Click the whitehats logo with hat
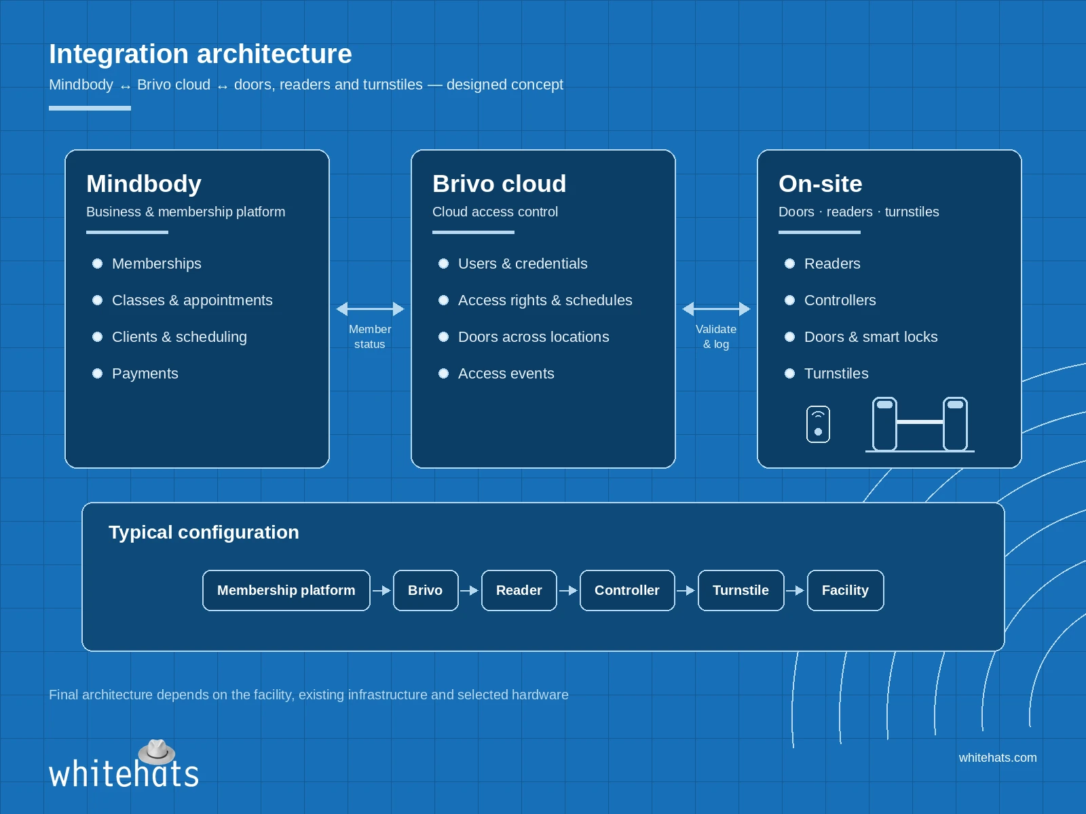 coord(124,764)
